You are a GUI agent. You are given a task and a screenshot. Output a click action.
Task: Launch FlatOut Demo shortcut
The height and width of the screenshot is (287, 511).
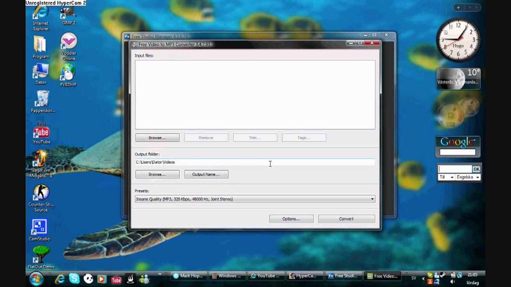coord(41,258)
